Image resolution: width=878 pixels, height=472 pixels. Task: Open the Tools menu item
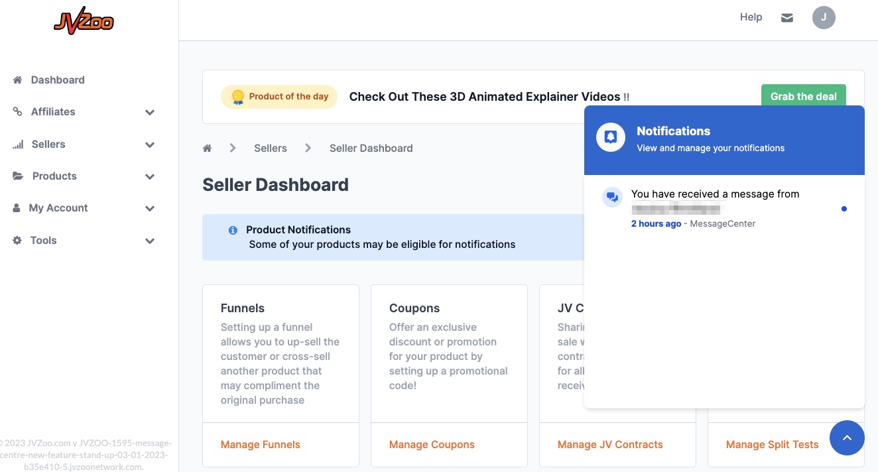pyautogui.click(x=43, y=240)
